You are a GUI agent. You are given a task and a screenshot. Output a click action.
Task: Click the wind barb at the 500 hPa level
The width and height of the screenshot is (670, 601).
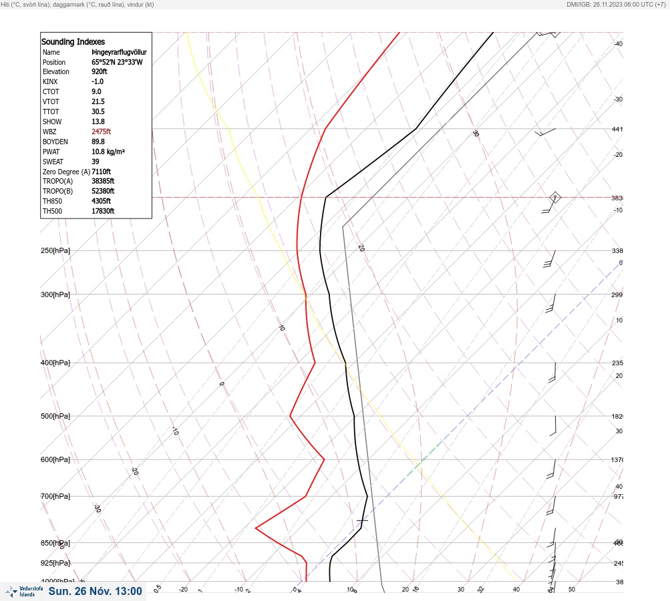click(553, 426)
